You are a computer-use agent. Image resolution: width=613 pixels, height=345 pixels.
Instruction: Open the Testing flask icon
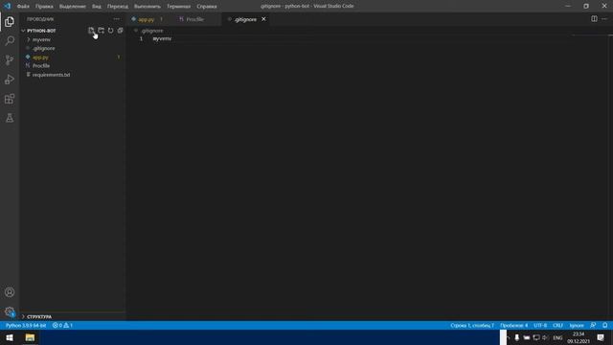[10, 118]
